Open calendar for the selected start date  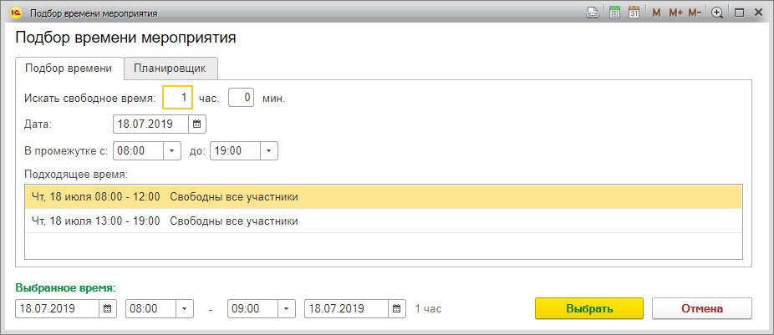pyautogui.click(x=108, y=308)
